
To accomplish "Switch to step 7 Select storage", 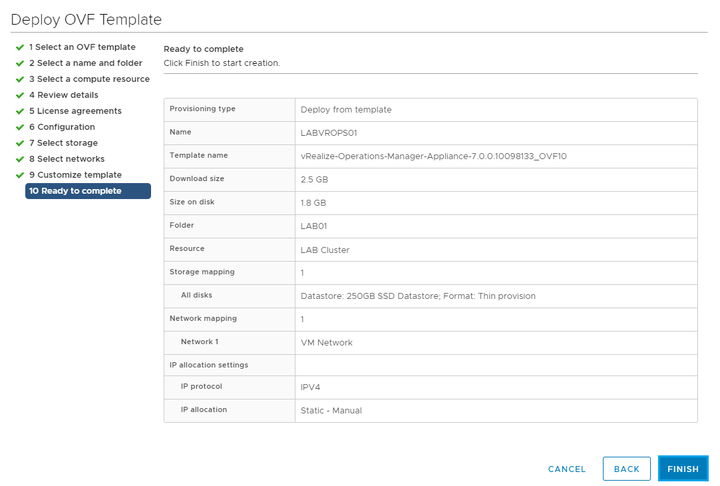I will click(63, 143).
